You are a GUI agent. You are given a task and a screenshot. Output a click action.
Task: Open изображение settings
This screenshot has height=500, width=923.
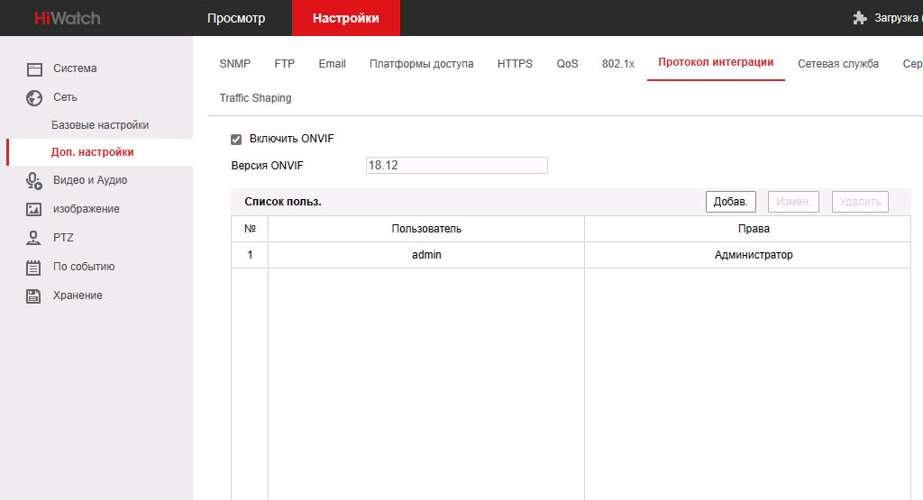86,209
